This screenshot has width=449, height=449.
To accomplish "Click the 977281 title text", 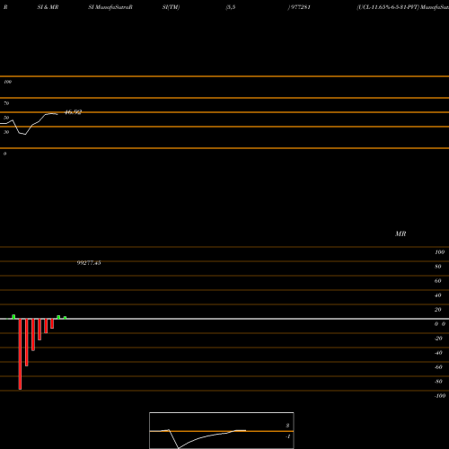I will tap(300, 7).
